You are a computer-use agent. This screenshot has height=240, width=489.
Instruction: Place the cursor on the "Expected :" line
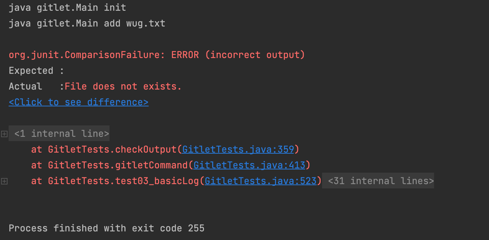[36, 71]
